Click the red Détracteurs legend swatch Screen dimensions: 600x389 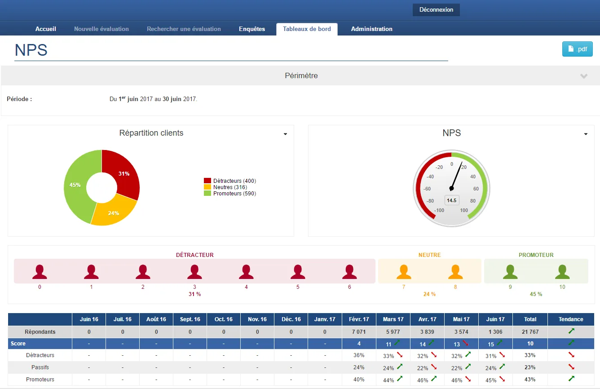207,181
